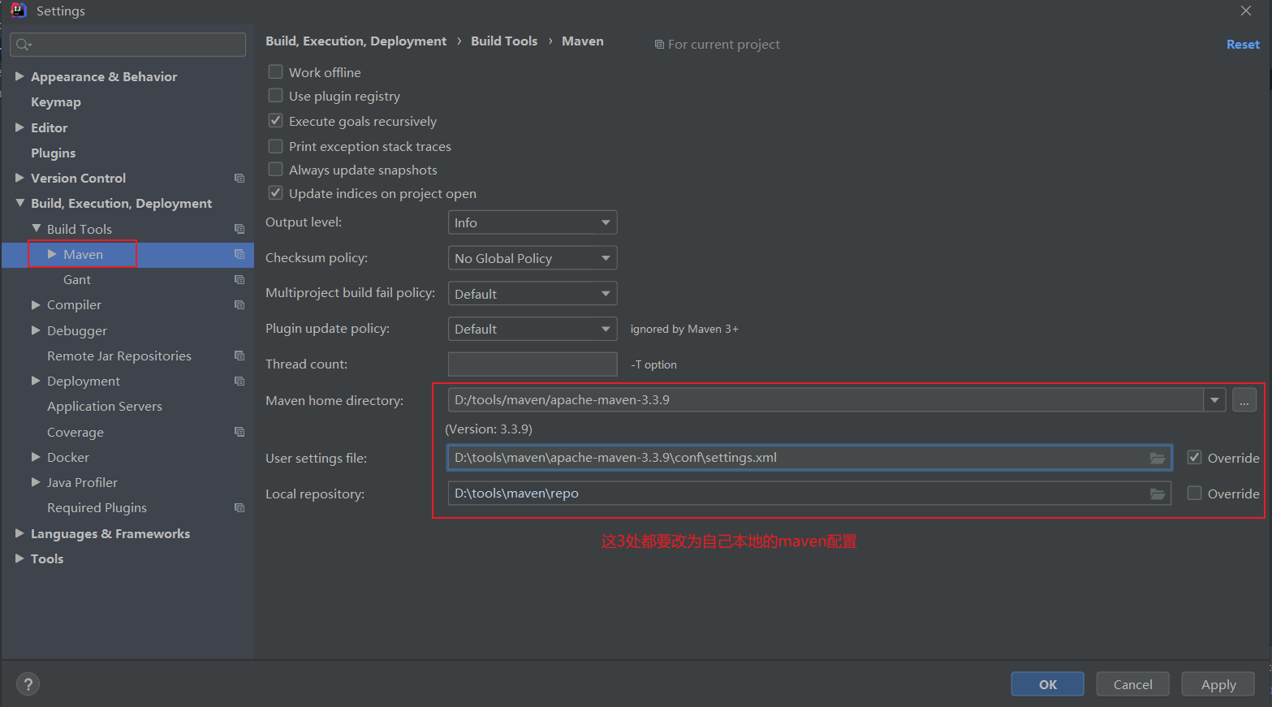Screen dimensions: 1272x707
Task: Click the Local repository path field
Action: click(809, 494)
